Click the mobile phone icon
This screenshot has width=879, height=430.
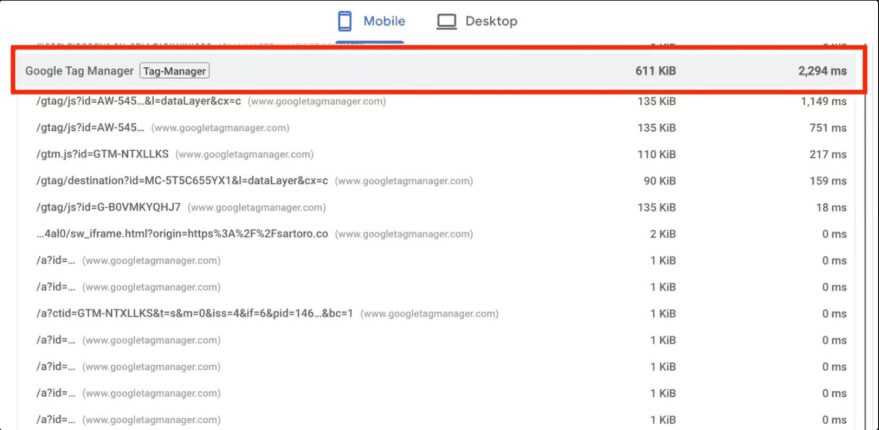[x=345, y=21]
